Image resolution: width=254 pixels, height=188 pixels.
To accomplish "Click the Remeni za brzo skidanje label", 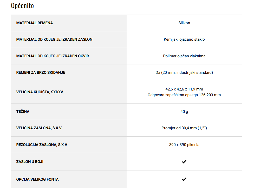I will (x=41, y=72).
